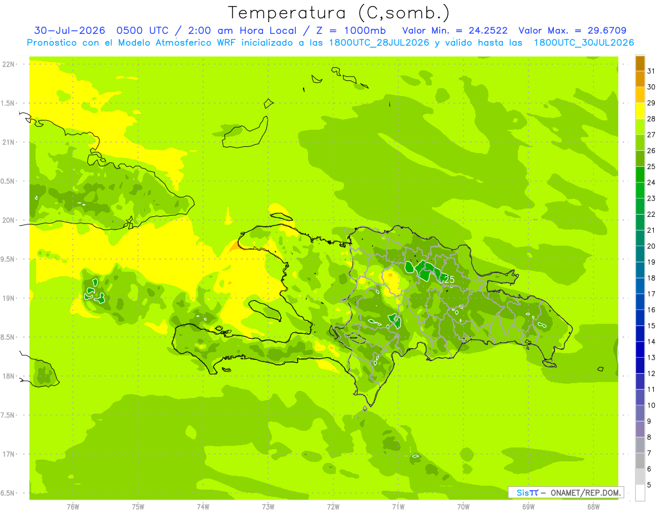Image resolution: width=666 pixels, height=514 pixels.
Task: Click the '70W' longitude label
Action: (463, 506)
